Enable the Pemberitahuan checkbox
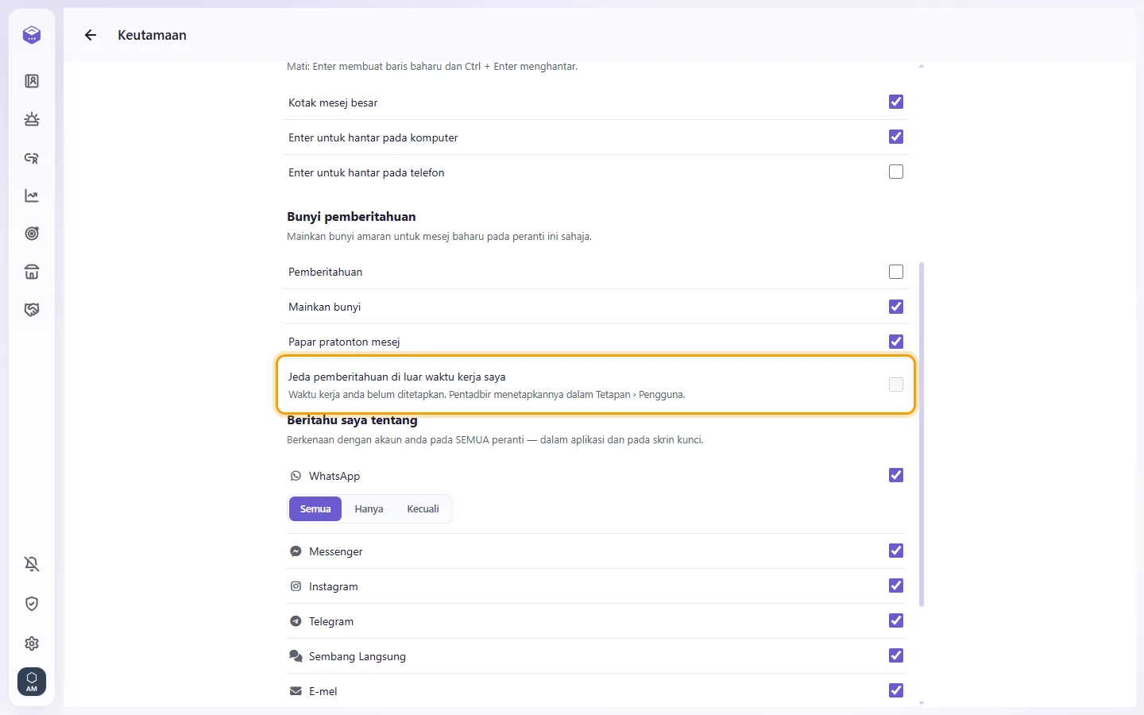This screenshot has height=715, width=1144. pos(896,272)
